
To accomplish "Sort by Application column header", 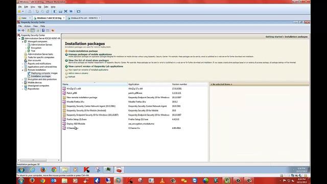I will pos(149,84).
